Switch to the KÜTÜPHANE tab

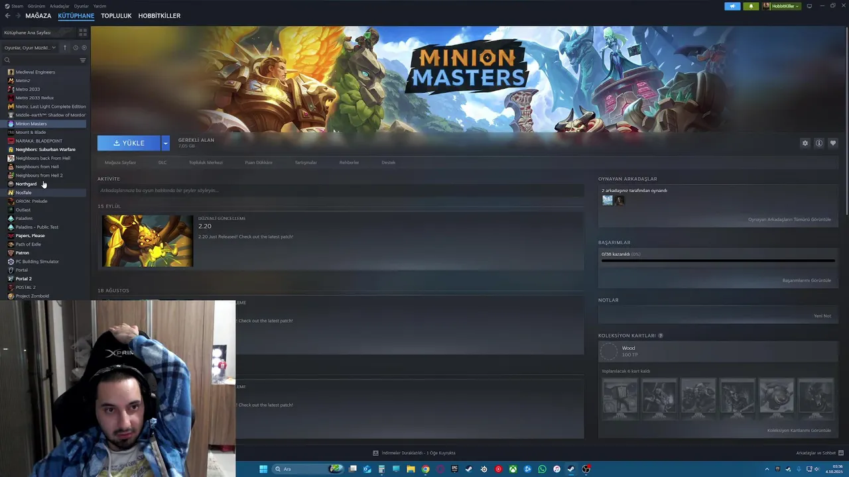click(76, 16)
